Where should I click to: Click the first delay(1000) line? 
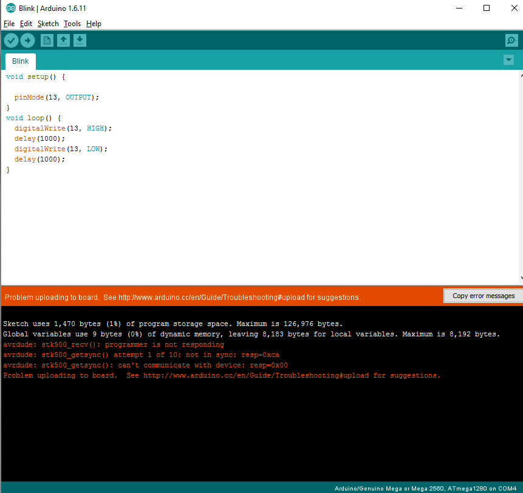(x=39, y=138)
